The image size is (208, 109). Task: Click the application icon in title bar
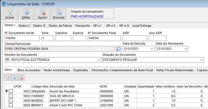click(4, 4)
